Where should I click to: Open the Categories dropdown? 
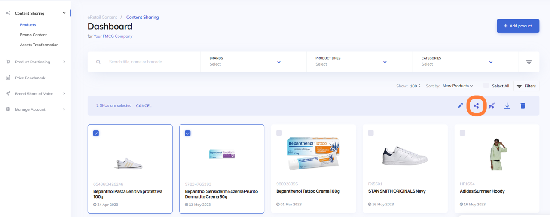click(x=465, y=62)
